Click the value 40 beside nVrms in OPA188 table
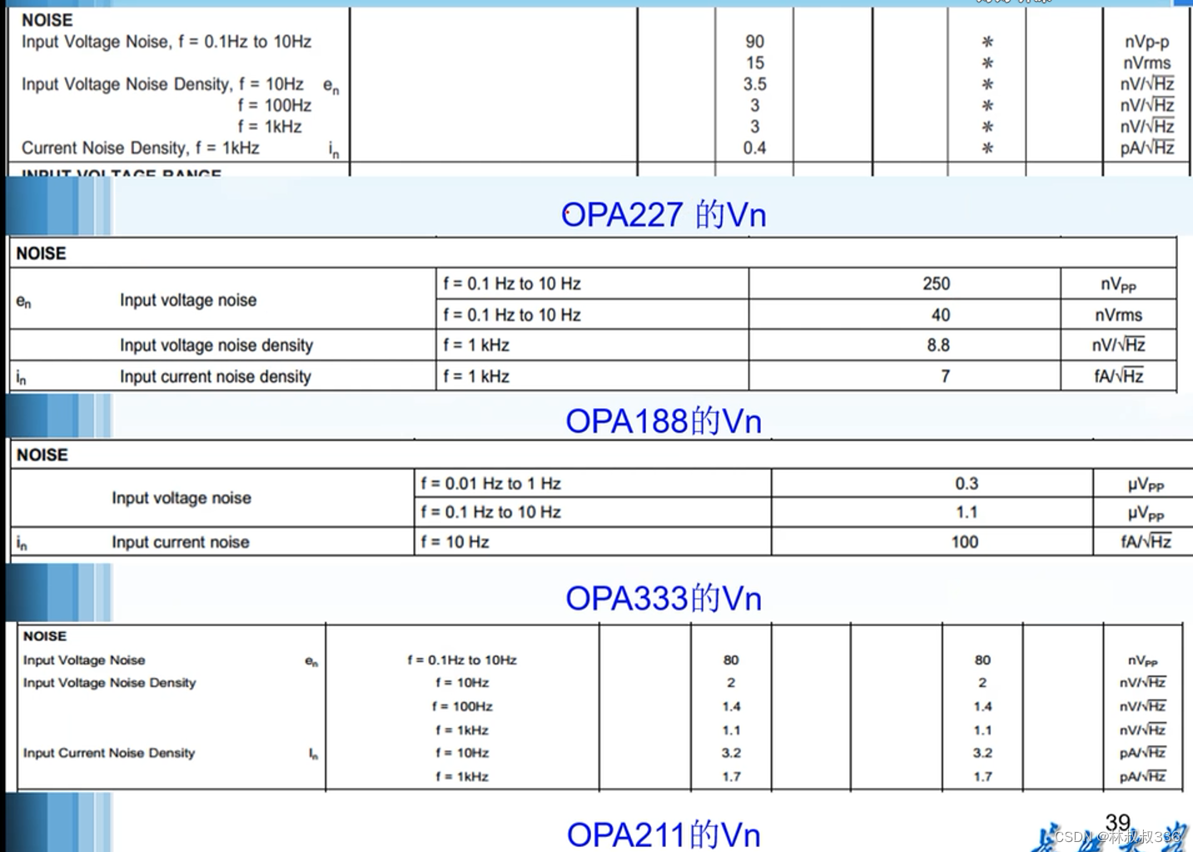 tap(941, 315)
